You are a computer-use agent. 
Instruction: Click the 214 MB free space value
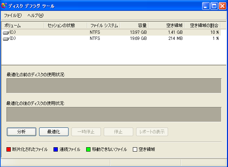[176, 38]
